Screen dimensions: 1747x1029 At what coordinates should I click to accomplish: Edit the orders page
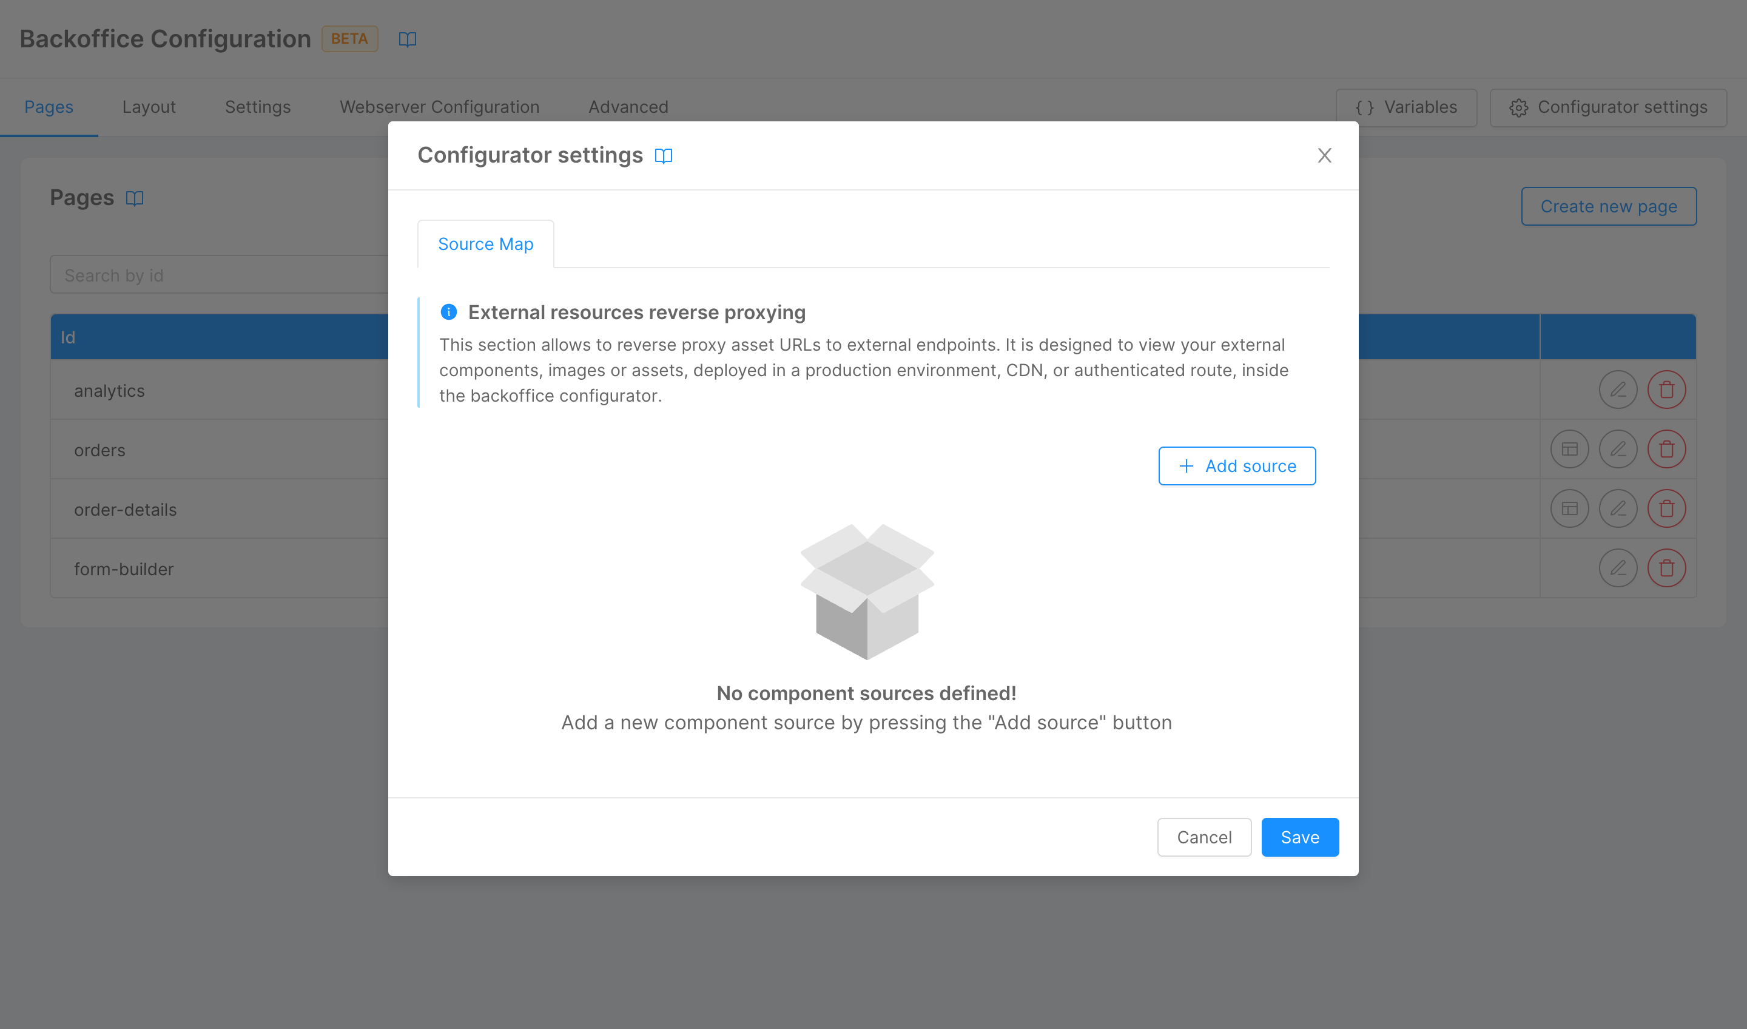pos(1617,450)
